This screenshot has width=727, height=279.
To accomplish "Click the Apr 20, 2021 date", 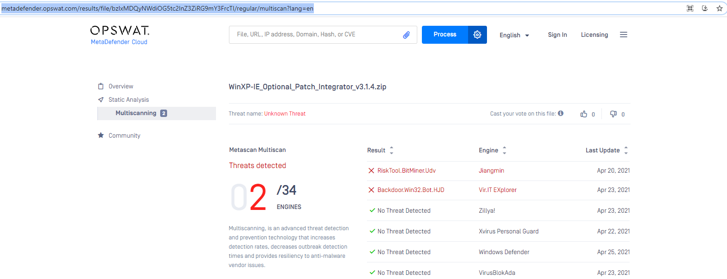I will [613, 170].
